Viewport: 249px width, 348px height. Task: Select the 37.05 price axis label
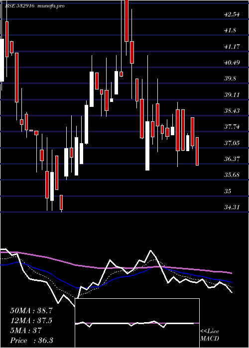pyautogui.click(x=232, y=143)
